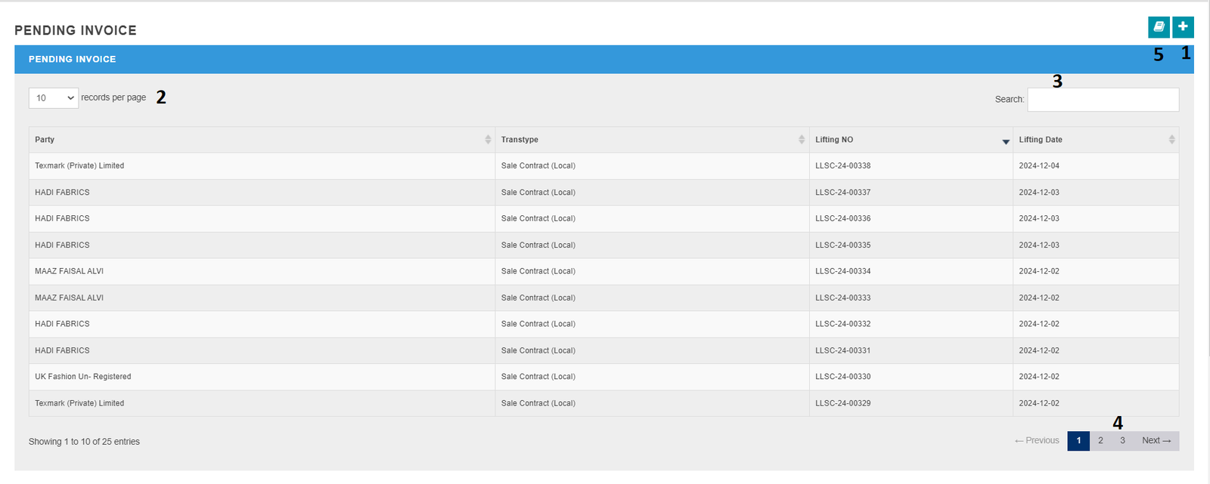Click lifting number LLSC-24-00329
The image size is (1210, 484).
point(842,403)
